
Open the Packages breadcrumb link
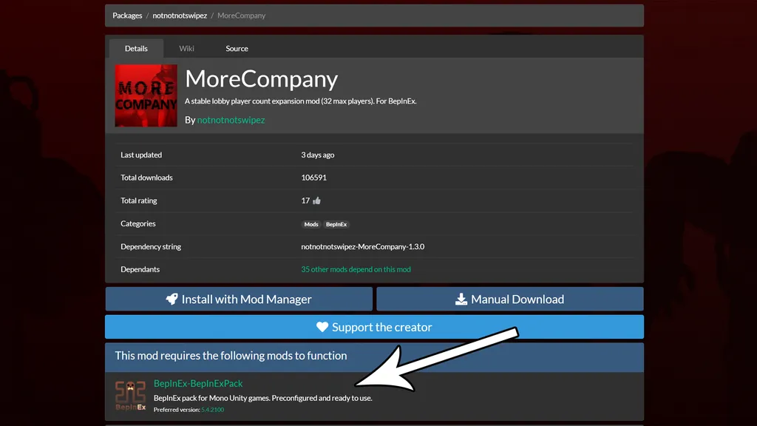(127, 16)
